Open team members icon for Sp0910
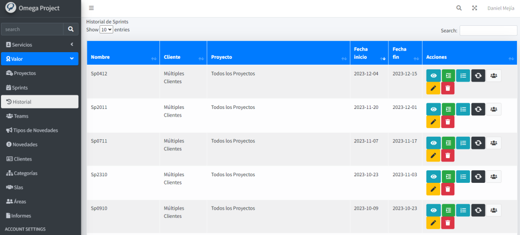 coord(494,210)
